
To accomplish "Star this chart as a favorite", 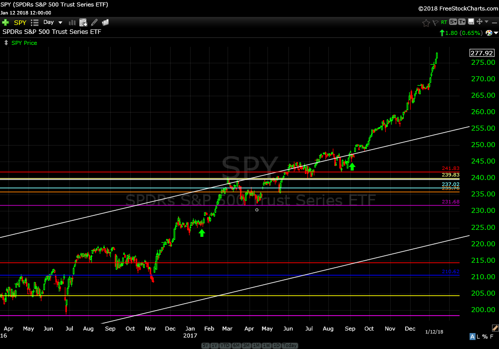I will coord(426,22).
